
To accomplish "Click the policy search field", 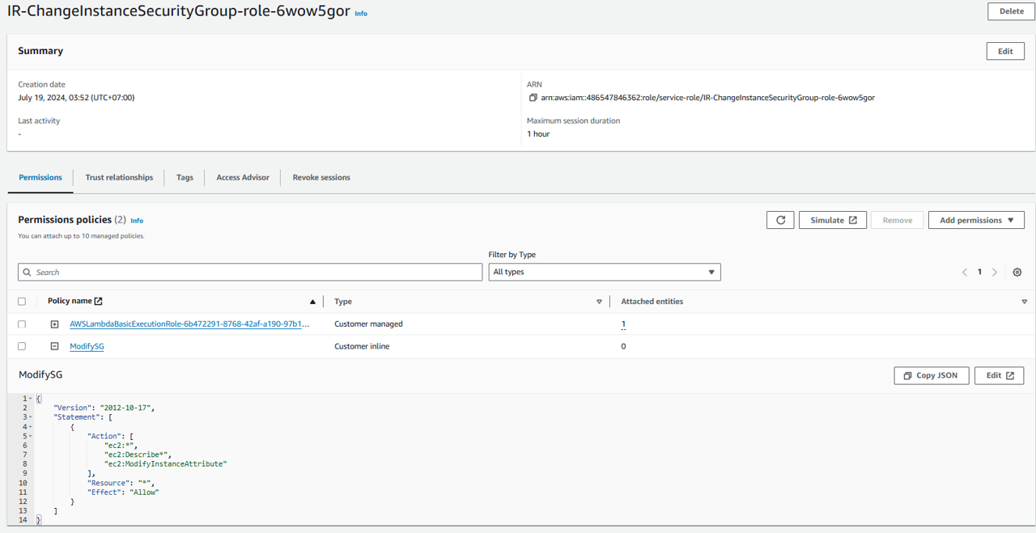I will point(250,273).
